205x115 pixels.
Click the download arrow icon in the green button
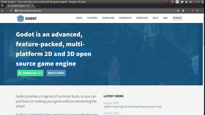(20, 73)
